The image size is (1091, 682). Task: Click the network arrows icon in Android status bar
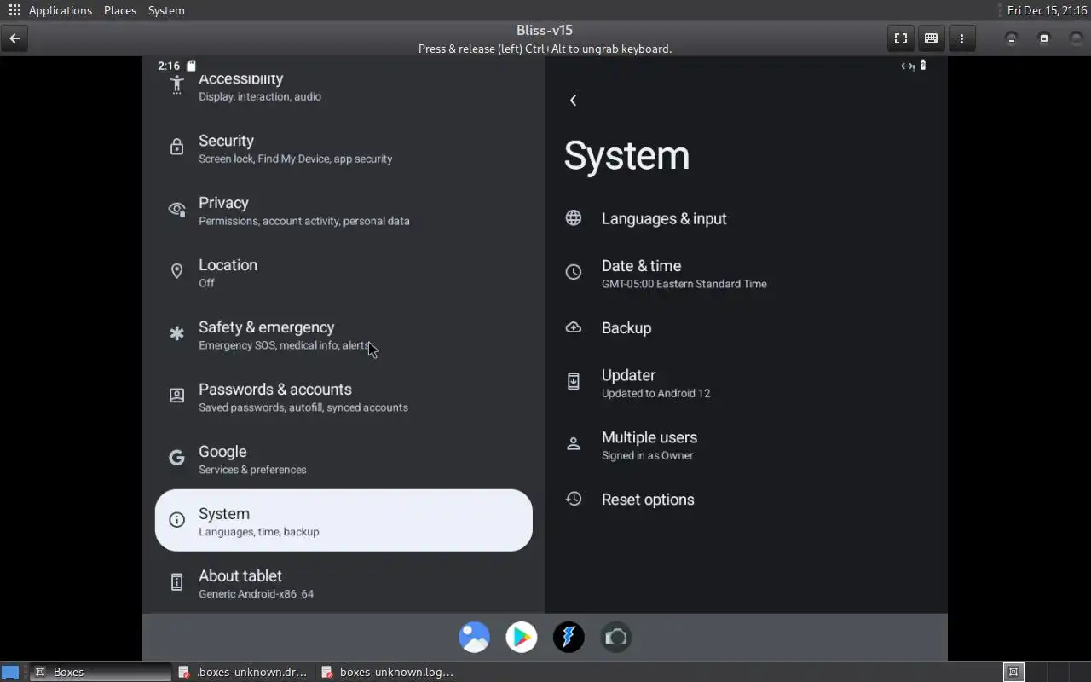tap(907, 66)
